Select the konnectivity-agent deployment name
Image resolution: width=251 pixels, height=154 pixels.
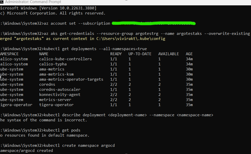(x=59, y=95)
